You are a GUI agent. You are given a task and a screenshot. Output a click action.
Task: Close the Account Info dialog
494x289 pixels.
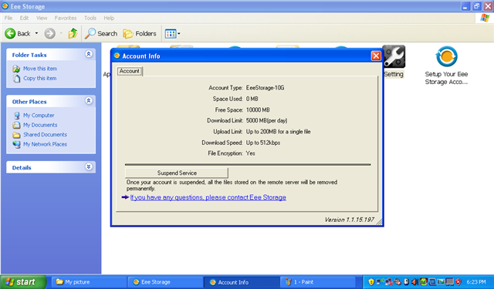pos(376,56)
